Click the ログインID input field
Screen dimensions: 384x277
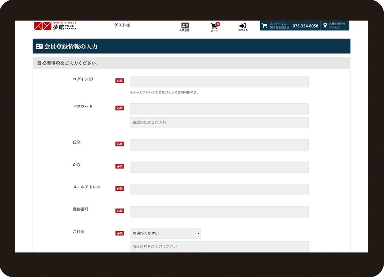click(x=219, y=82)
